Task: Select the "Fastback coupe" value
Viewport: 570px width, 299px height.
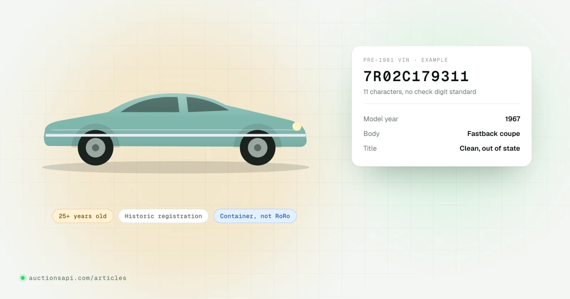Action: click(x=494, y=134)
